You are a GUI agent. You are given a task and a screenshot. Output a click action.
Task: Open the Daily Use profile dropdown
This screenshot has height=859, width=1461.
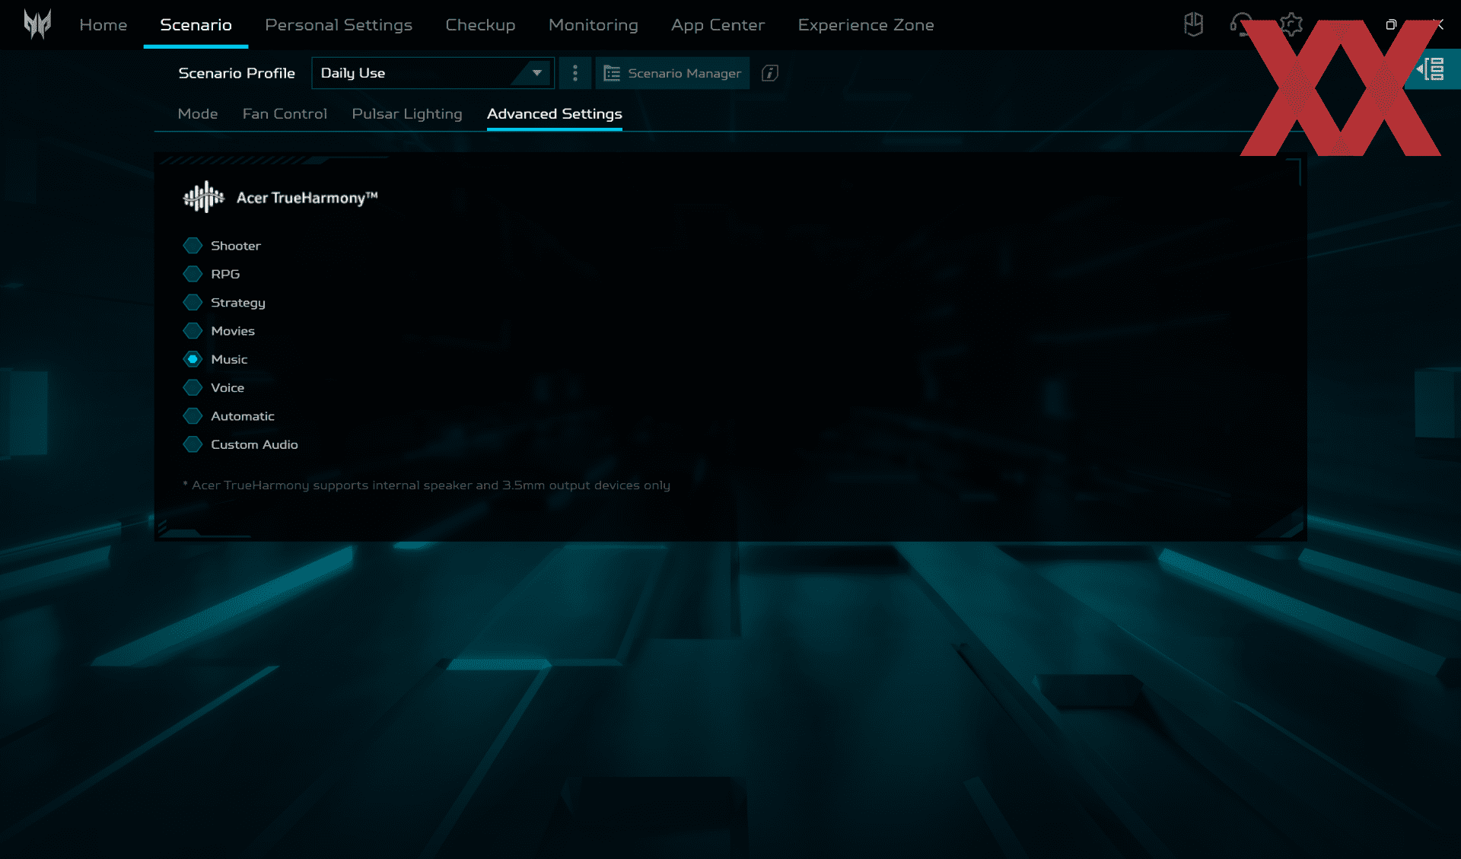[x=415, y=73]
